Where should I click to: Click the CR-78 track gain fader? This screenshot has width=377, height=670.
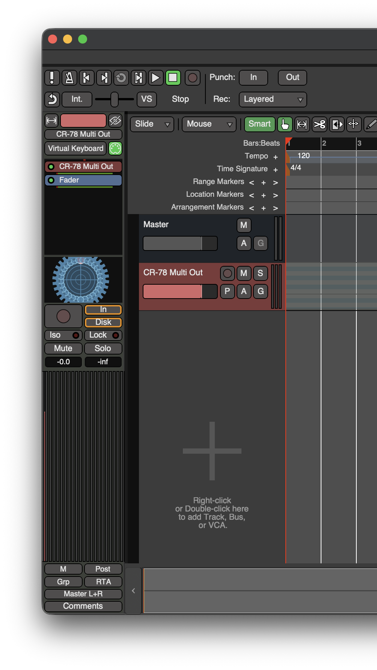(180, 291)
